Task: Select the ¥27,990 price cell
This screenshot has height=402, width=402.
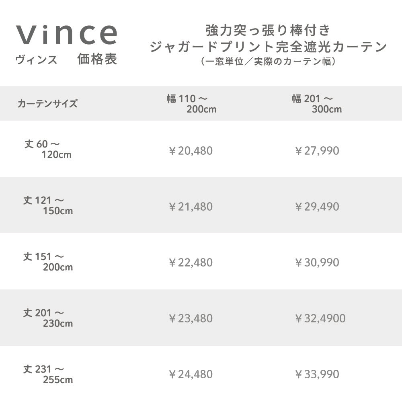Action: [317, 151]
